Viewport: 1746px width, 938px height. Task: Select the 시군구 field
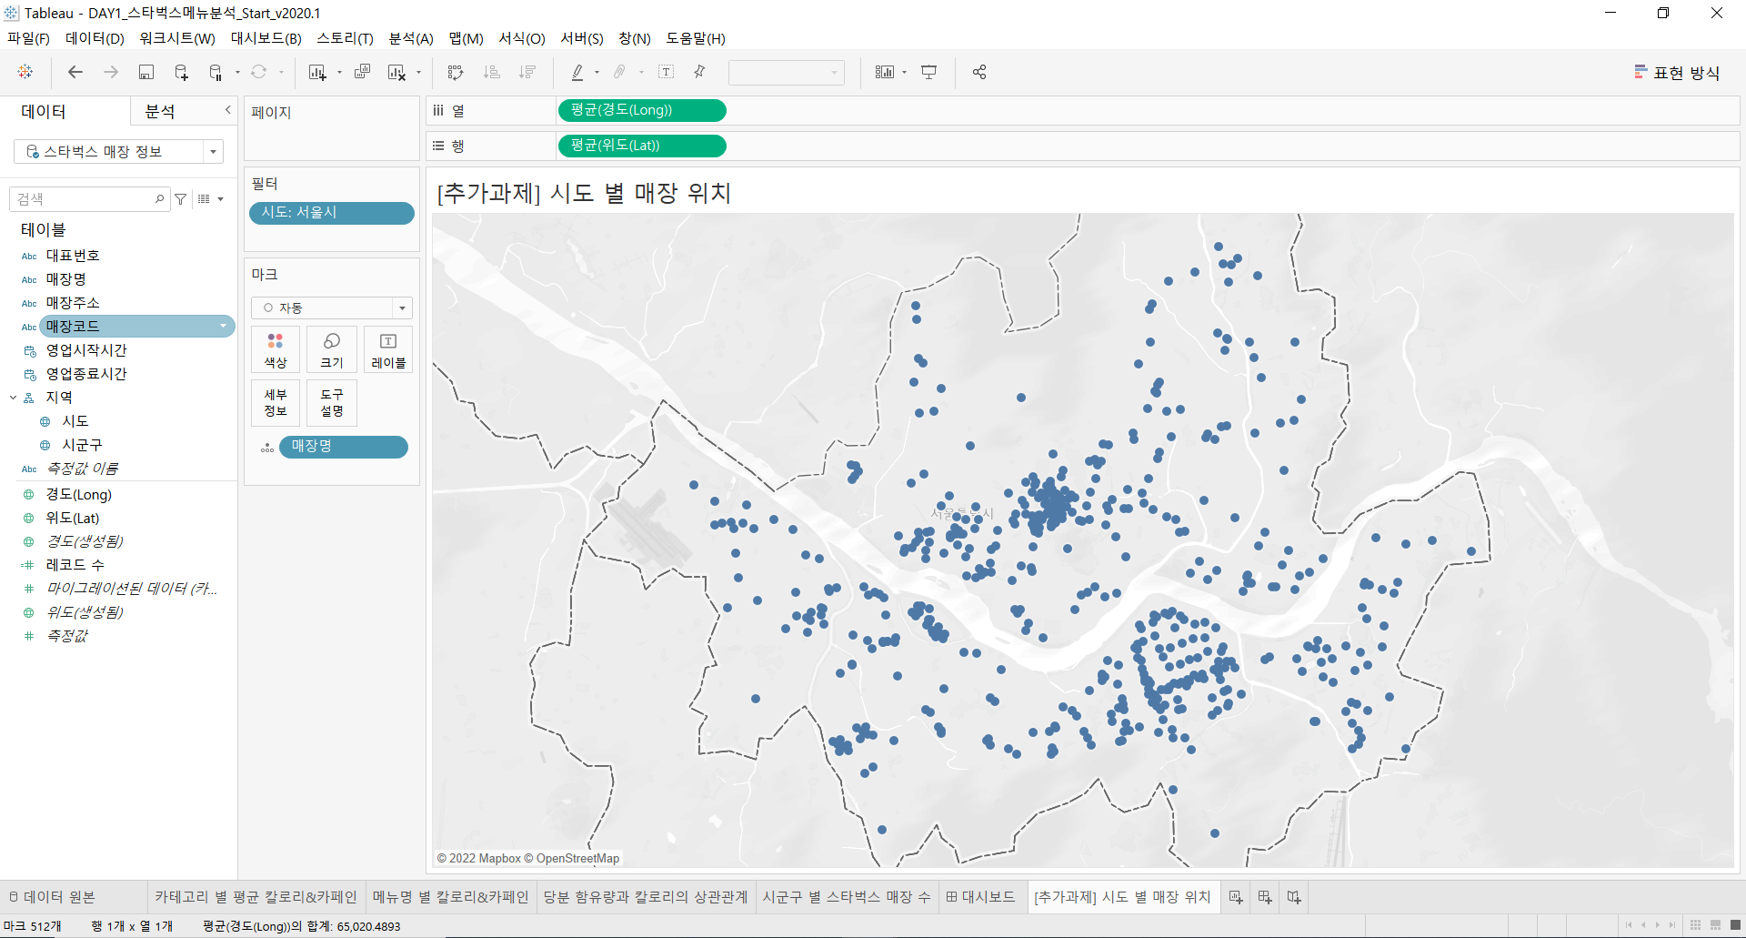click(82, 445)
